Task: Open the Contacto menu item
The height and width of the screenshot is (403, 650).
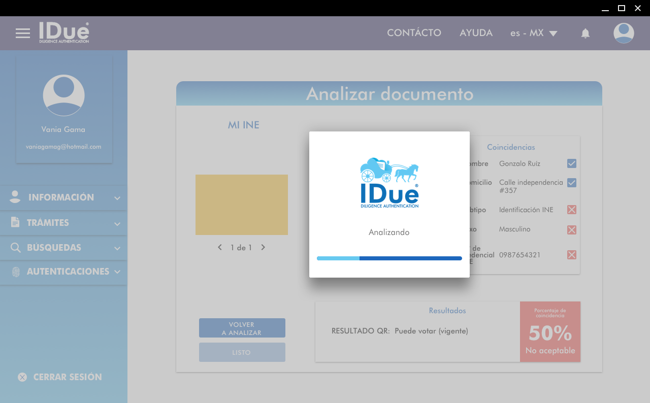Action: (414, 33)
